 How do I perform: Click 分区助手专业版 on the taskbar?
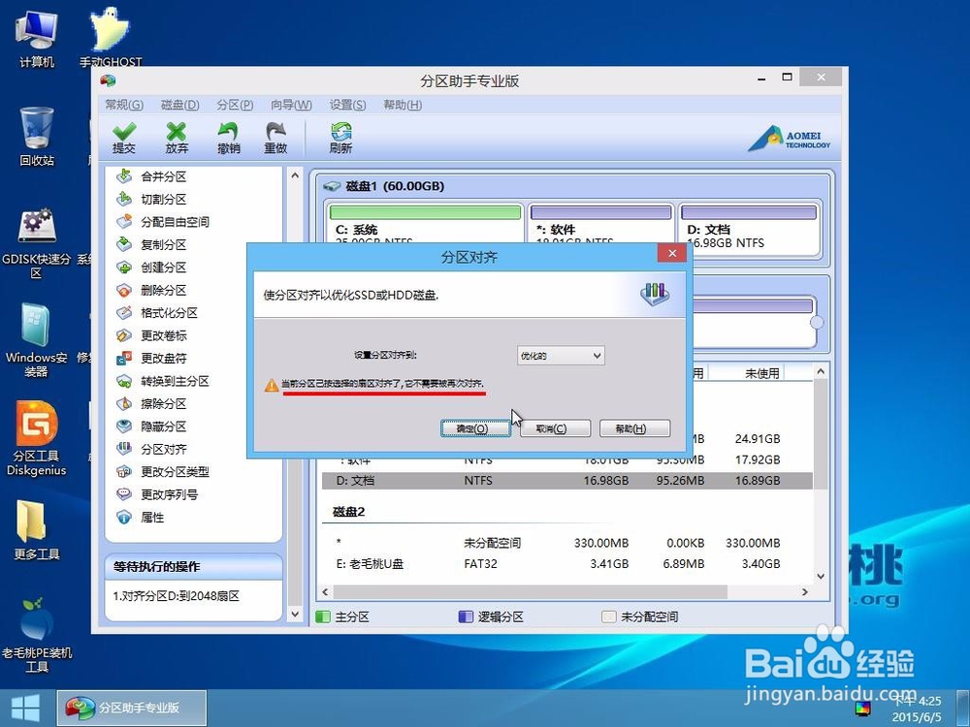tap(131, 707)
